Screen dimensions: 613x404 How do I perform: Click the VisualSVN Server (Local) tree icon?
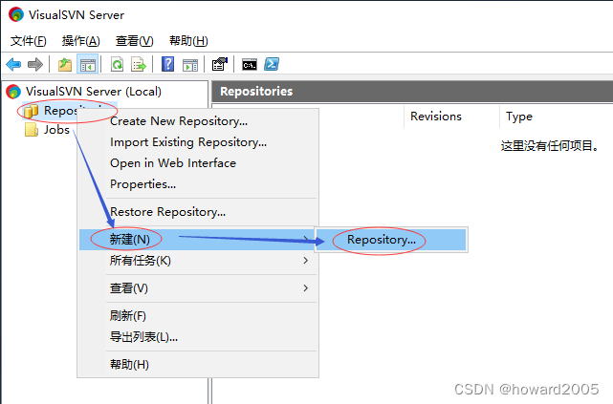[12, 92]
